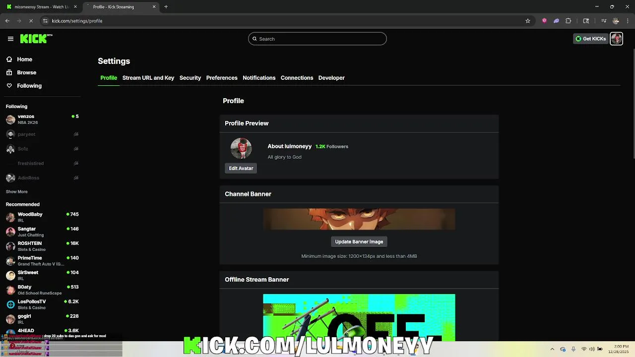
Task: Open the volume tray icon
Action: tap(592, 349)
